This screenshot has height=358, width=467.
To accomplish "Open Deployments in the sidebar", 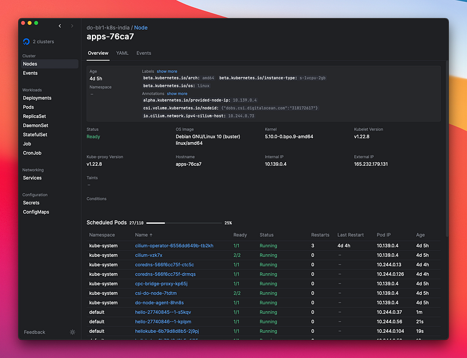I will [x=37, y=98].
